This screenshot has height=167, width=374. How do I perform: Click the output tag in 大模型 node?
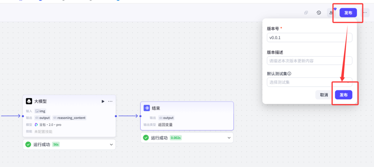[x=43, y=118]
